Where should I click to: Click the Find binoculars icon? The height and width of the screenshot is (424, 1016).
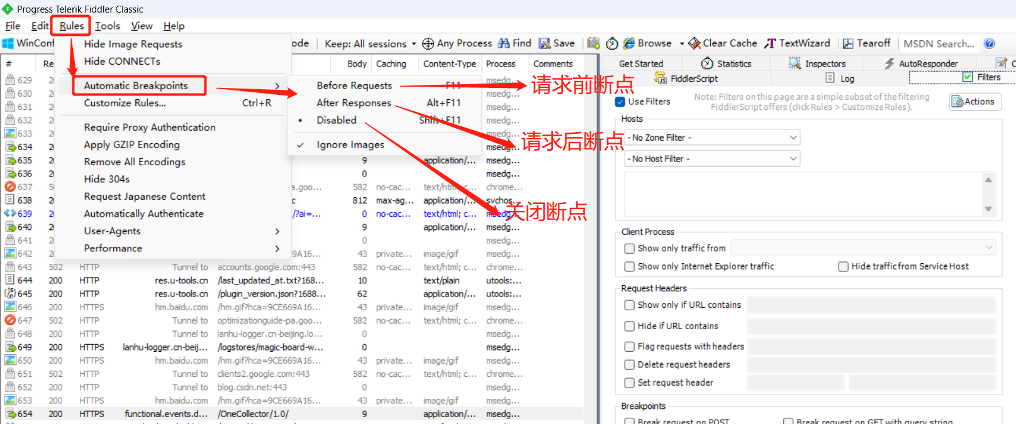click(504, 43)
